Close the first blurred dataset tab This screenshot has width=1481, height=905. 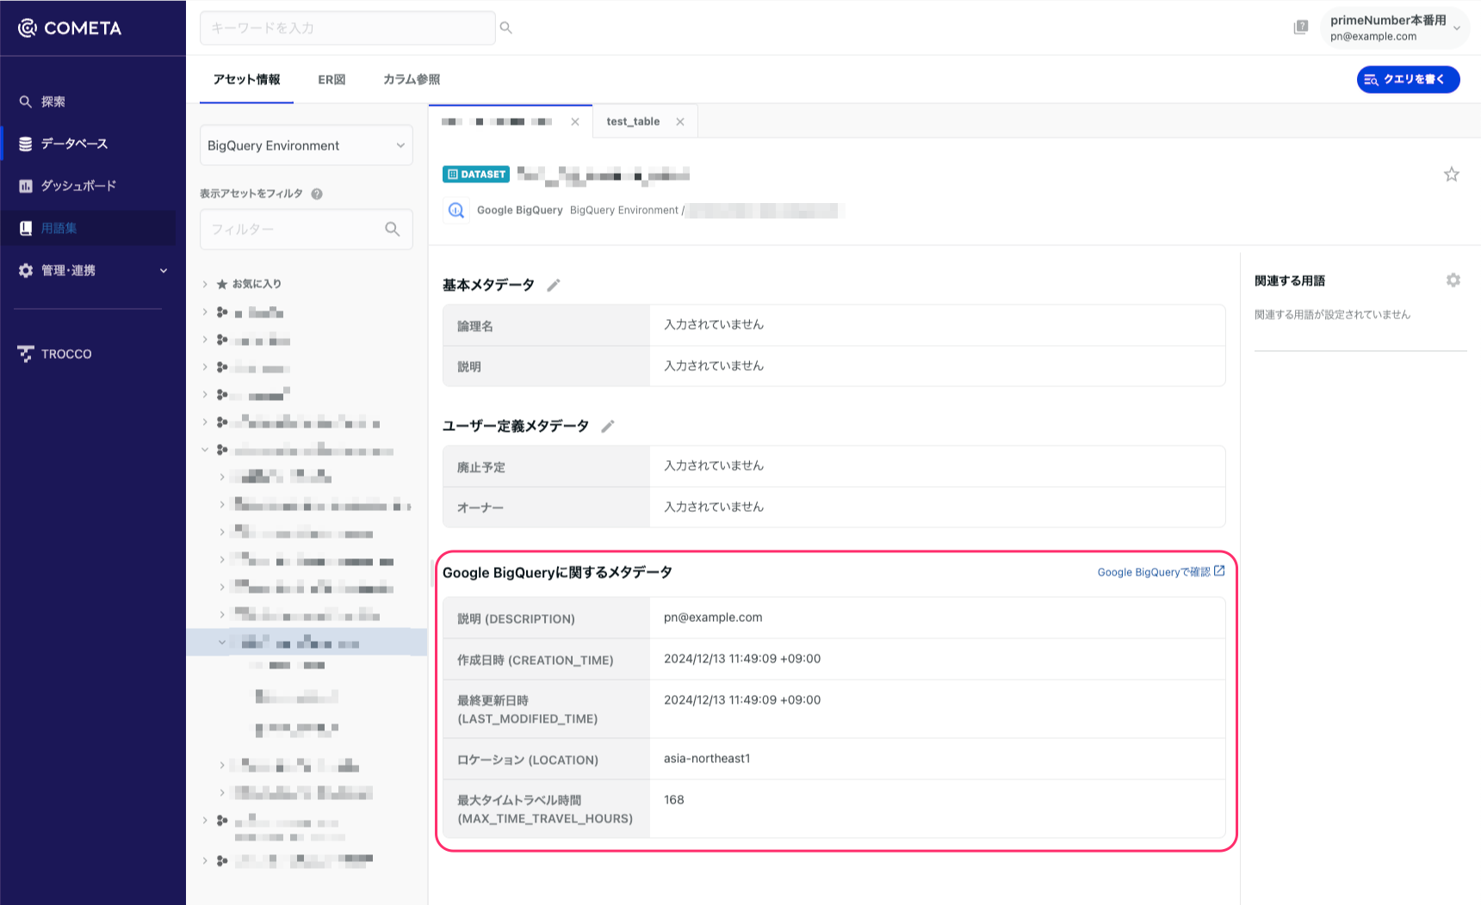(575, 122)
